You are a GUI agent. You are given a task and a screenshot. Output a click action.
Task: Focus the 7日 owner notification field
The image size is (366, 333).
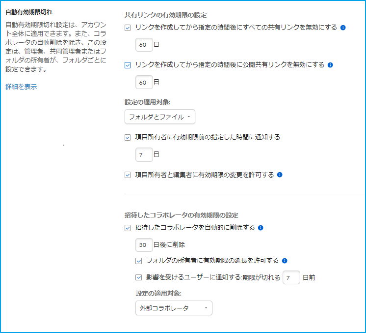point(144,154)
